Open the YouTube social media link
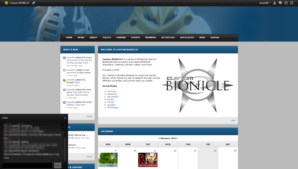Image resolution: width=298 pixels, height=169 pixels. [112, 91]
